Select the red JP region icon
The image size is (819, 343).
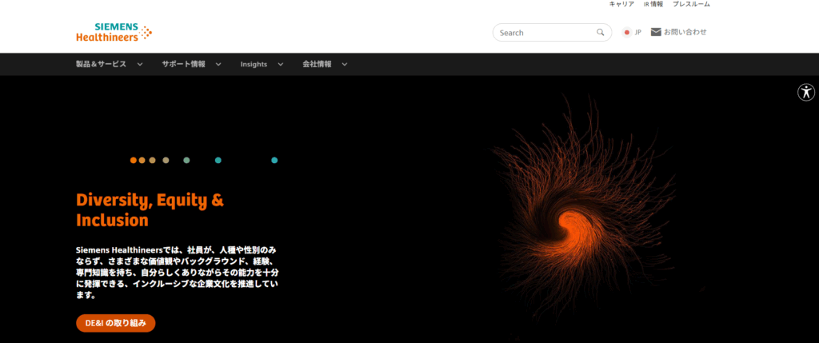click(x=627, y=32)
